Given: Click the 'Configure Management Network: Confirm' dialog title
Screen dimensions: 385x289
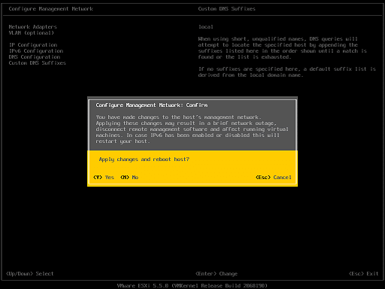Looking at the screenshot, I should tap(152, 105).
